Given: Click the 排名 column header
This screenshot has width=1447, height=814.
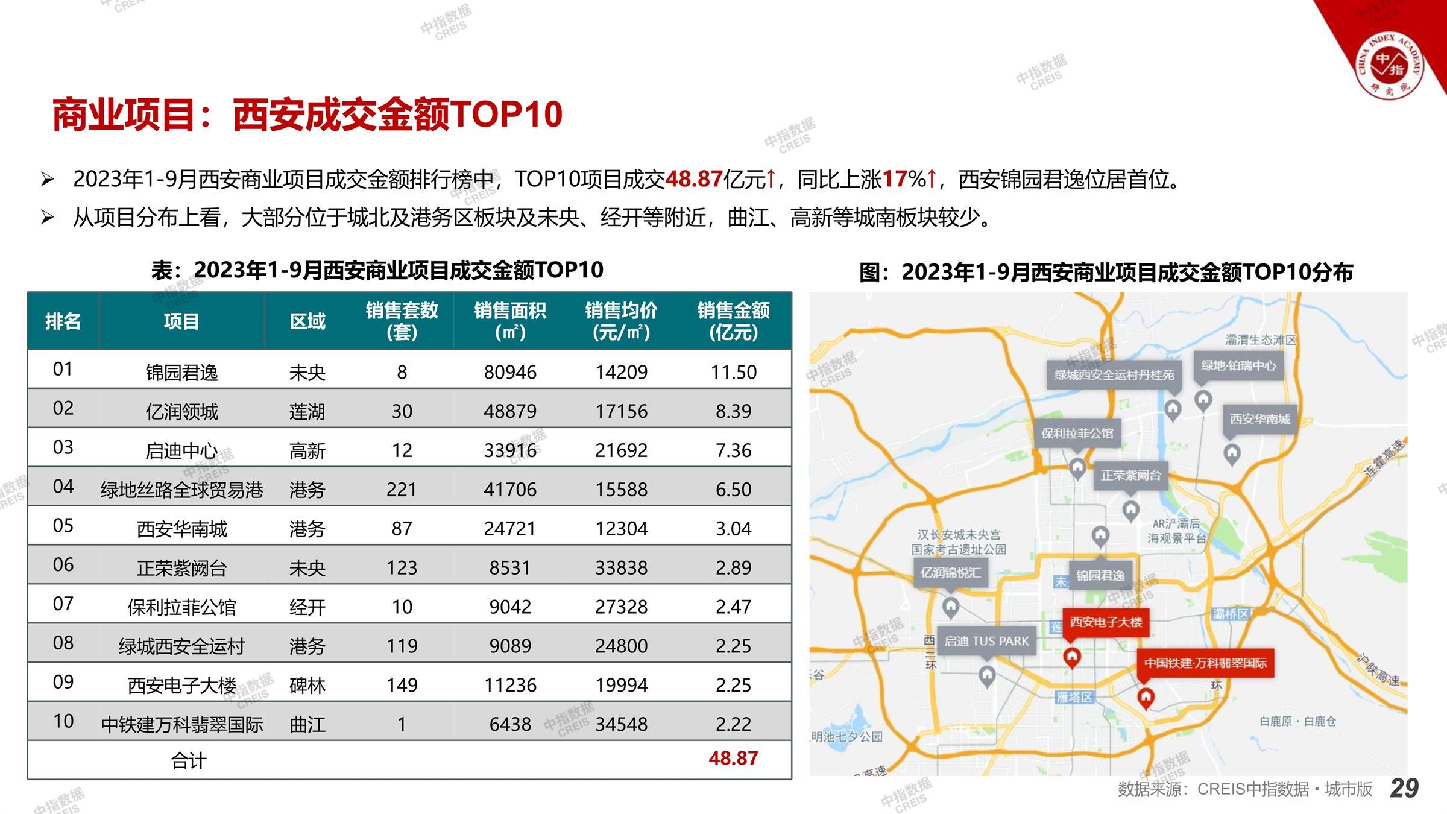Looking at the screenshot, I should (x=63, y=321).
